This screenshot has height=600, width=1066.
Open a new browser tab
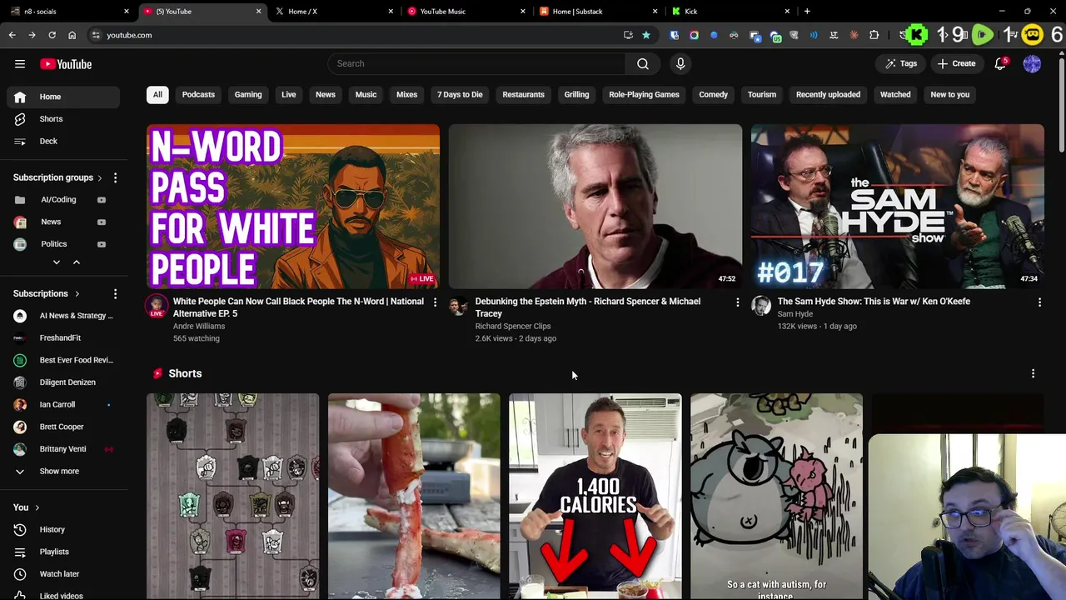pyautogui.click(x=807, y=12)
